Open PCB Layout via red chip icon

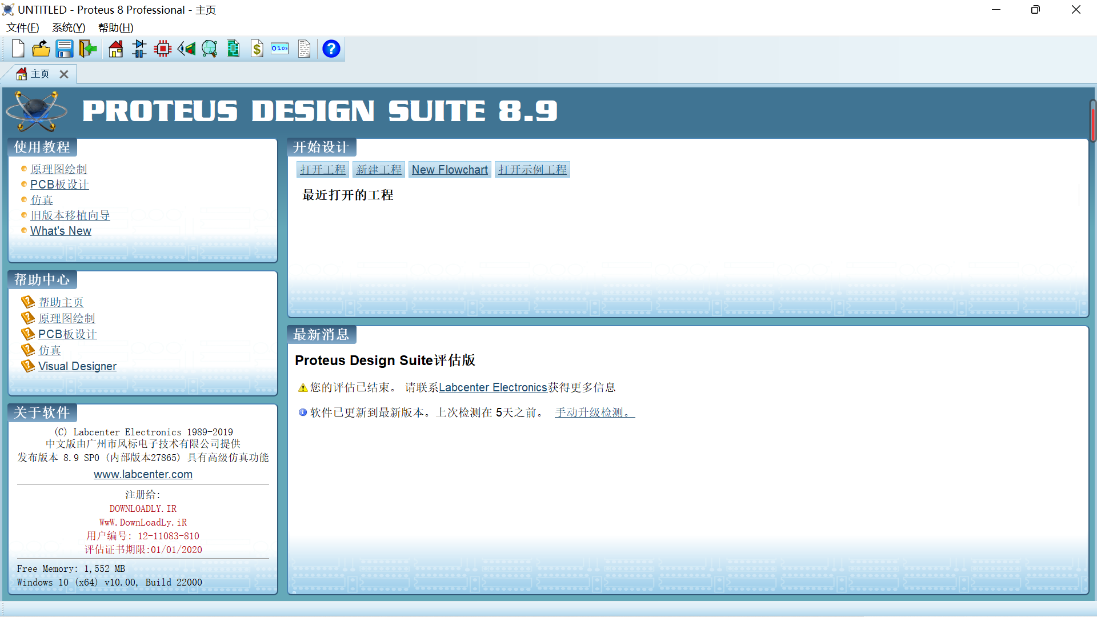pyautogui.click(x=163, y=49)
